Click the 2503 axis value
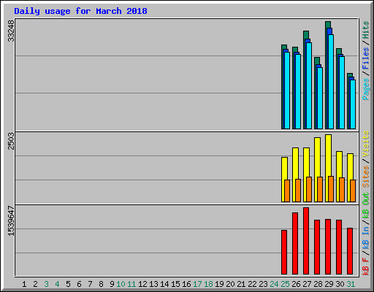374x292 pixels. 11,141
